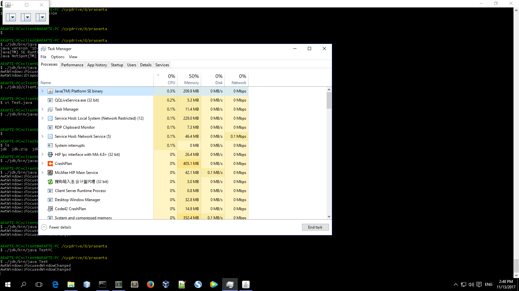Screen dimensions: 519x291
Task: Open the Action Center notifications icon
Action: pyautogui.click(x=479, y=285)
